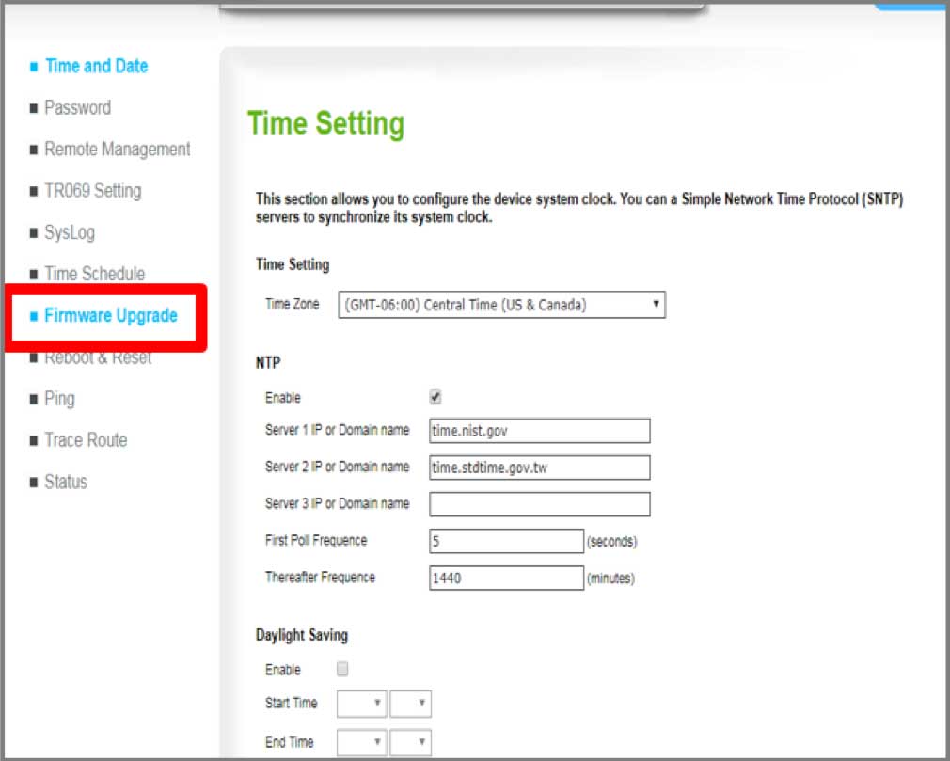Screen dimensions: 950x761
Task: Go to the Status page
Action: tap(66, 482)
